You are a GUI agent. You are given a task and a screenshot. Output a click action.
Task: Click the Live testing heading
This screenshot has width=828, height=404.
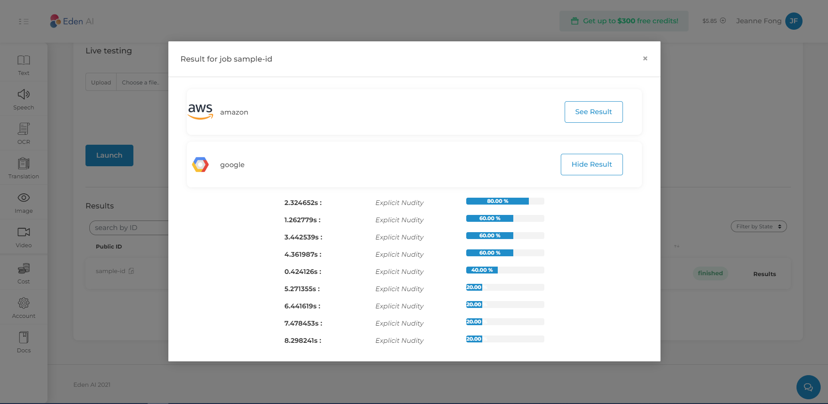click(x=109, y=51)
